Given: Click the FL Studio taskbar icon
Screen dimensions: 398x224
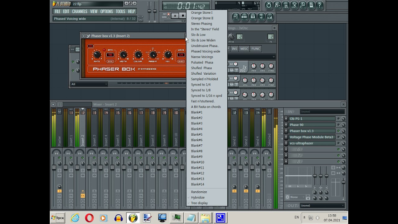Looking at the screenshot, I should point(133,218).
